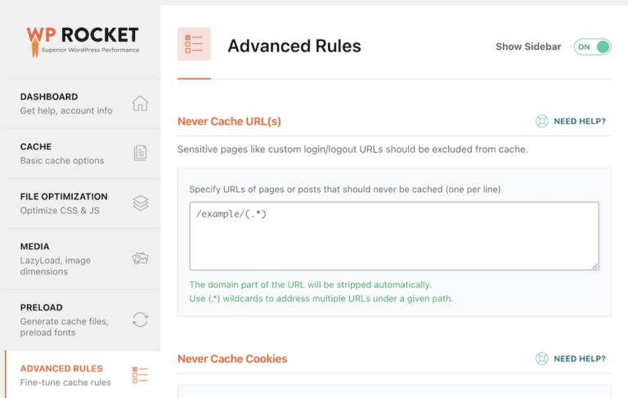Open Need Help for Never Cache Cookies
This screenshot has height=398, width=628.
pyautogui.click(x=579, y=359)
